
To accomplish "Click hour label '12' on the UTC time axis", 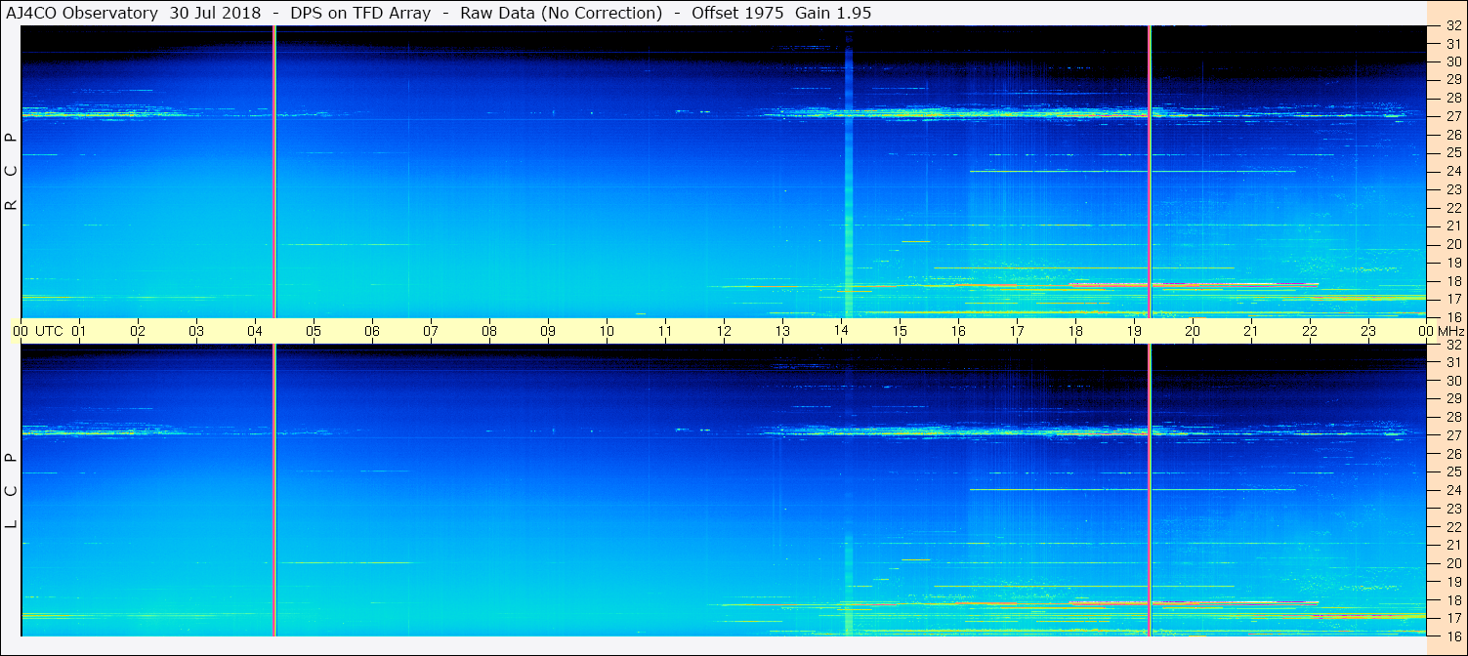I will click(724, 331).
